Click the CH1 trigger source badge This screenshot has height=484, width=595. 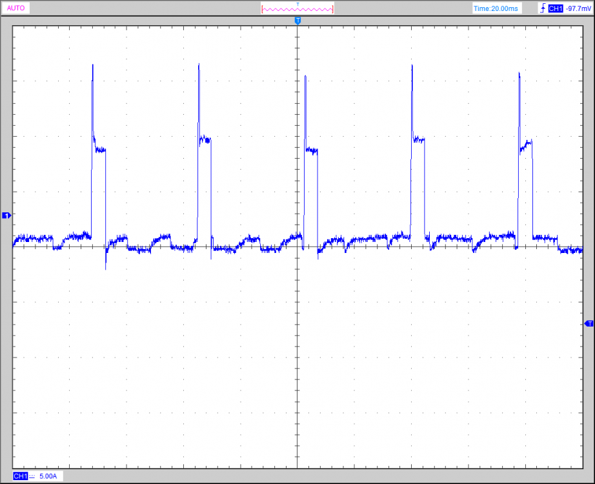pos(554,8)
